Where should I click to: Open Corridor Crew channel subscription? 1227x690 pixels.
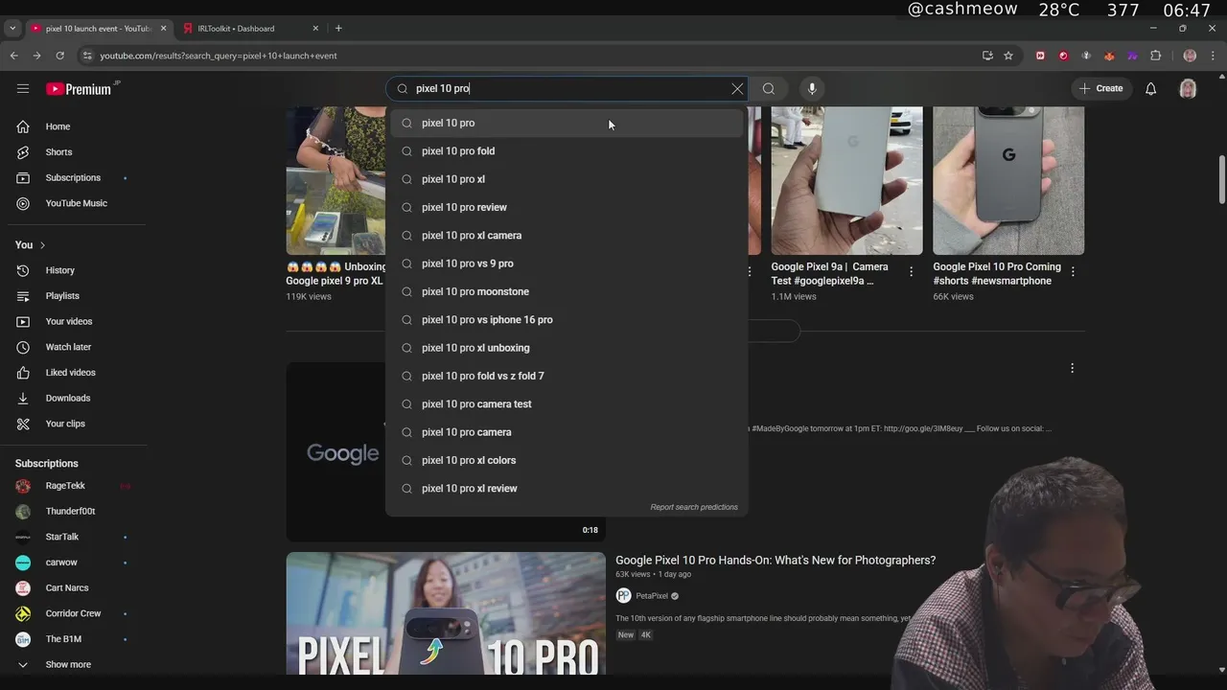click(x=75, y=613)
